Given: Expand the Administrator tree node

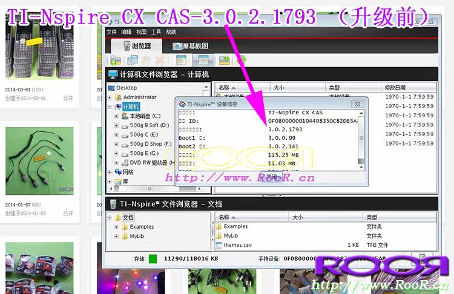Looking at the screenshot, I should click(x=110, y=97).
